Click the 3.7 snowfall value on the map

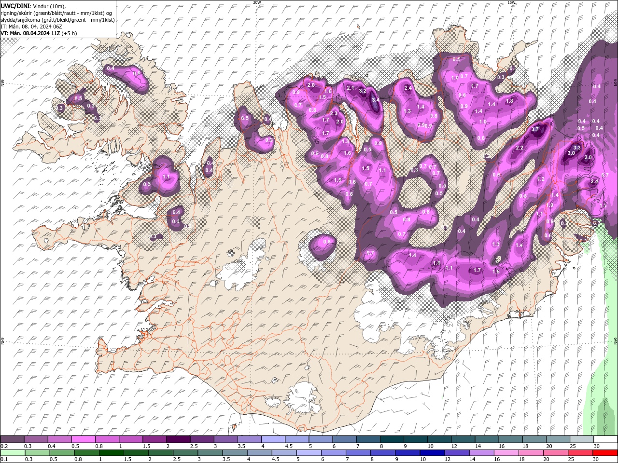point(534,130)
